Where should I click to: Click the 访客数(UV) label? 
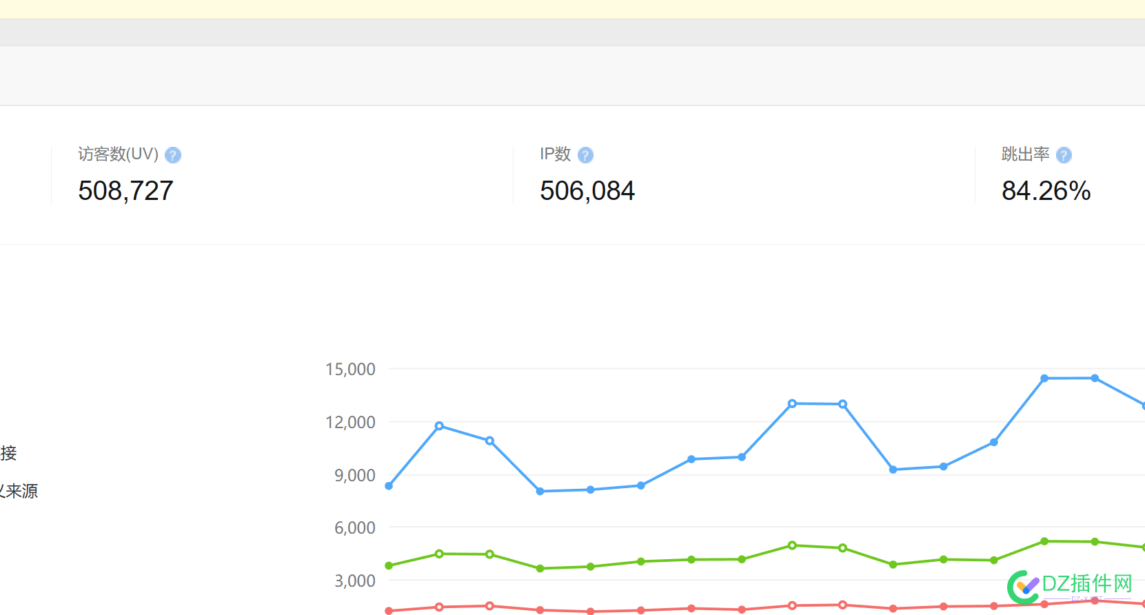(x=118, y=154)
